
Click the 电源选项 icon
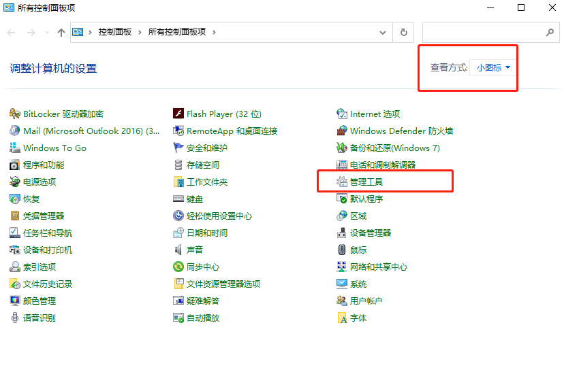[x=15, y=182]
